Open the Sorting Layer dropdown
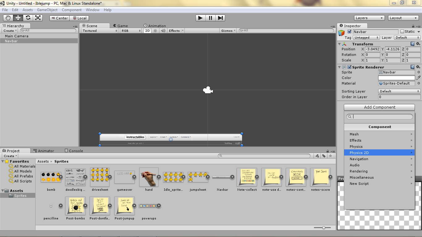This screenshot has height=237, width=422. click(399, 91)
